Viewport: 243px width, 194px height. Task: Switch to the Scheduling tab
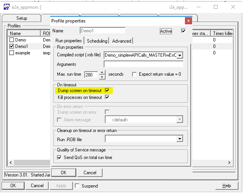(x=97, y=41)
